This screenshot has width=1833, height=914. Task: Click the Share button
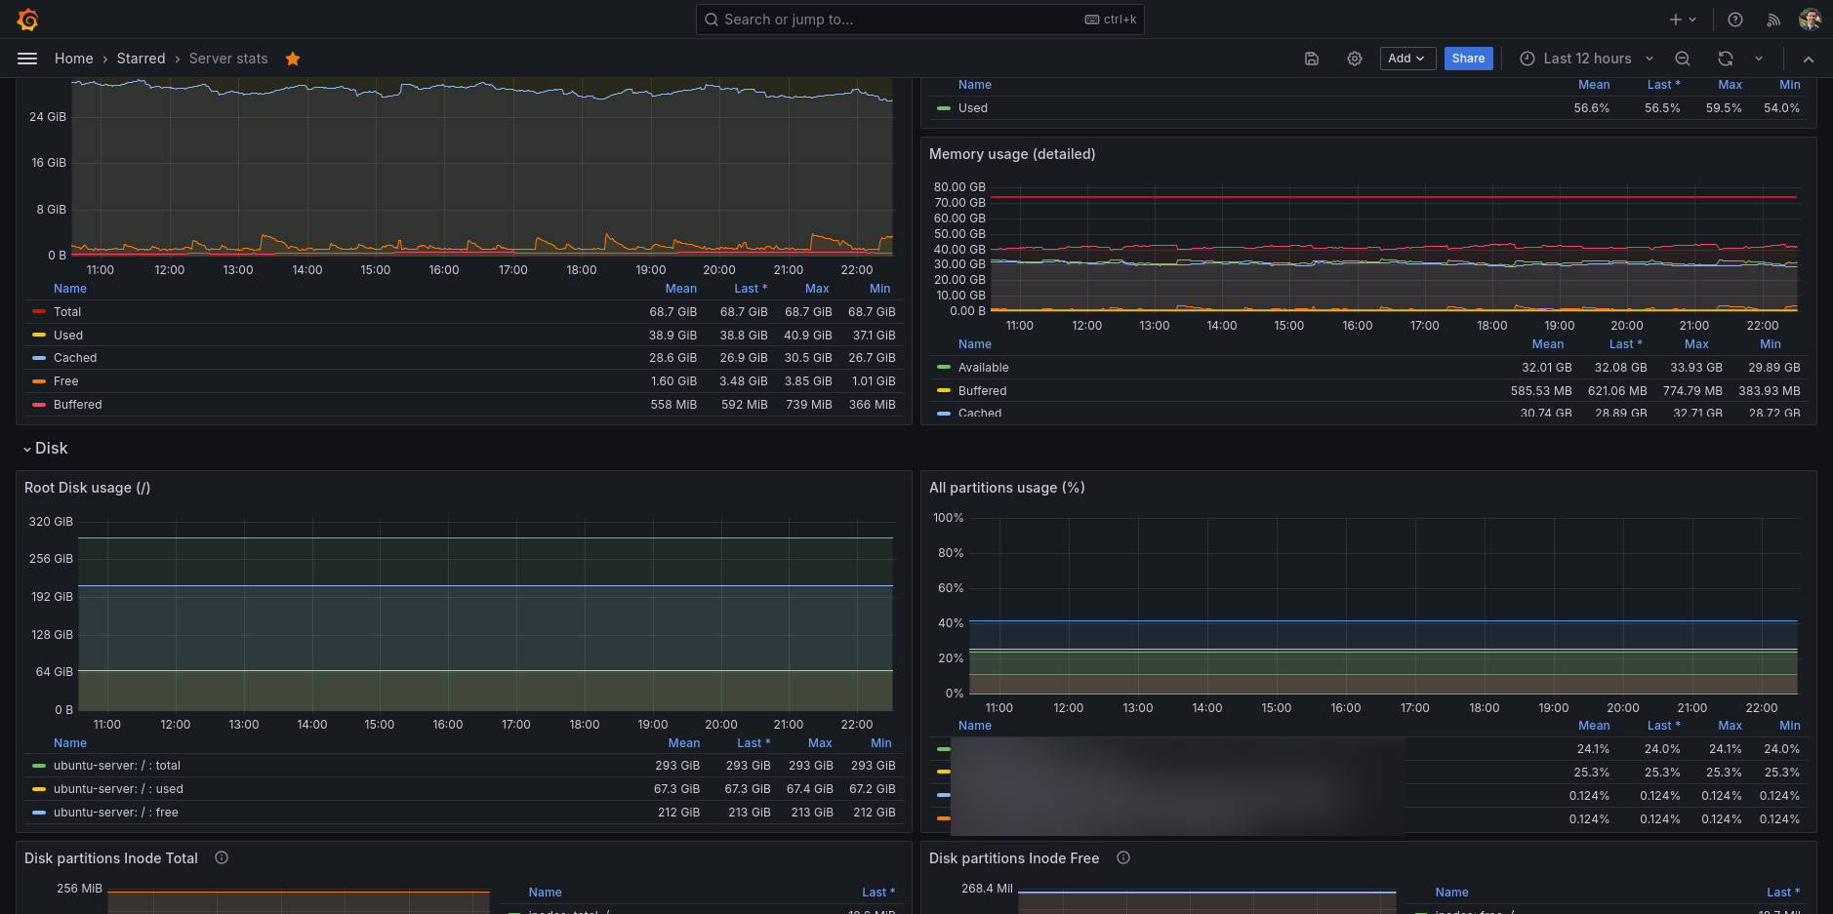1467,59
